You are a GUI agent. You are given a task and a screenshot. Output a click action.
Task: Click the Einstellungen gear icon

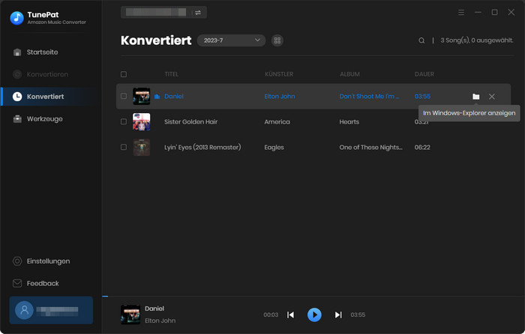pos(17,261)
